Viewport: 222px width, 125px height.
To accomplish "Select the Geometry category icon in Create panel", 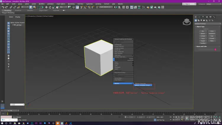I will (196, 20).
